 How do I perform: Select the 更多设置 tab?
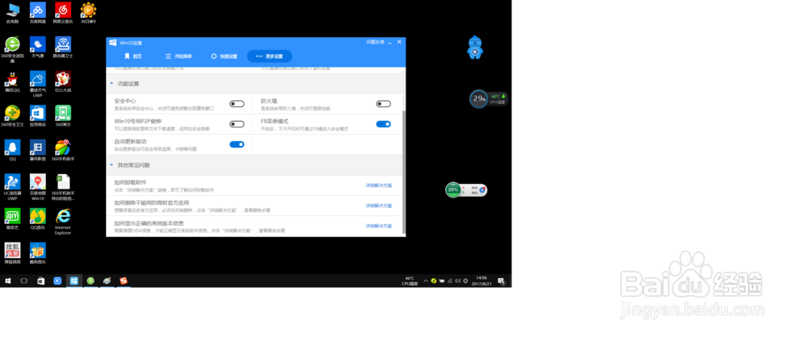pyautogui.click(x=270, y=56)
